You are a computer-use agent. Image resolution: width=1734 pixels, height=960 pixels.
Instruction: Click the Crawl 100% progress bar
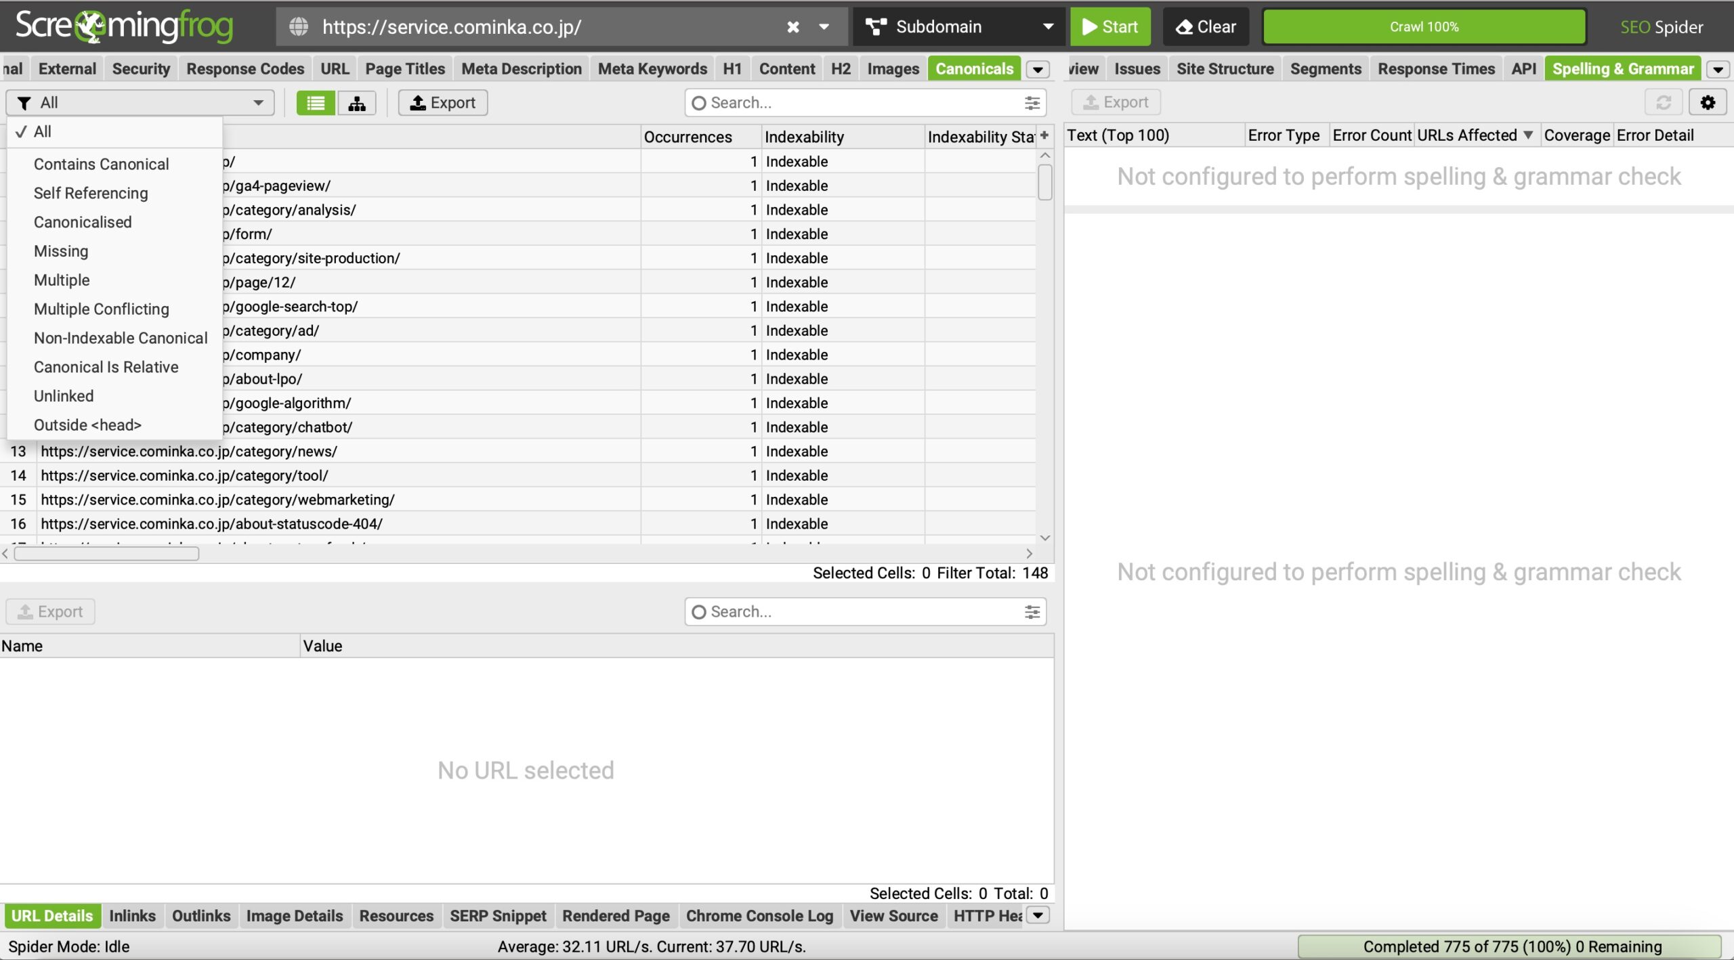click(1424, 27)
